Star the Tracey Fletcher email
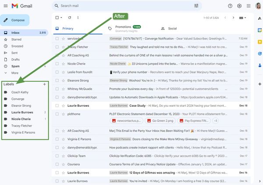 click(63, 47)
